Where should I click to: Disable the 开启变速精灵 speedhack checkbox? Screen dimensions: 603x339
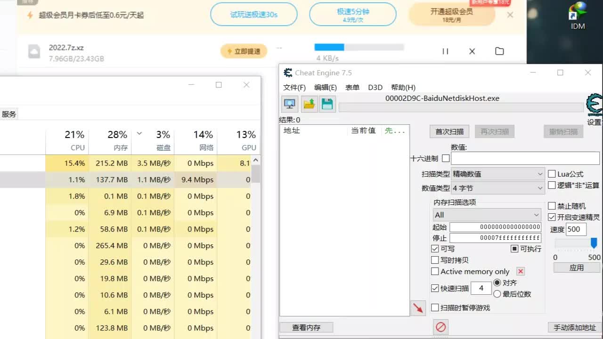(552, 218)
